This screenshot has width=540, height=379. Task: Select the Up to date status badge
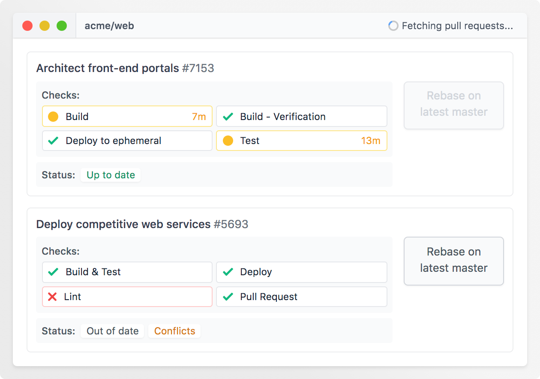point(111,175)
